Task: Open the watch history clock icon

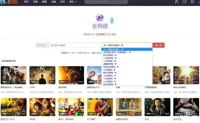Action: click(x=184, y=2)
